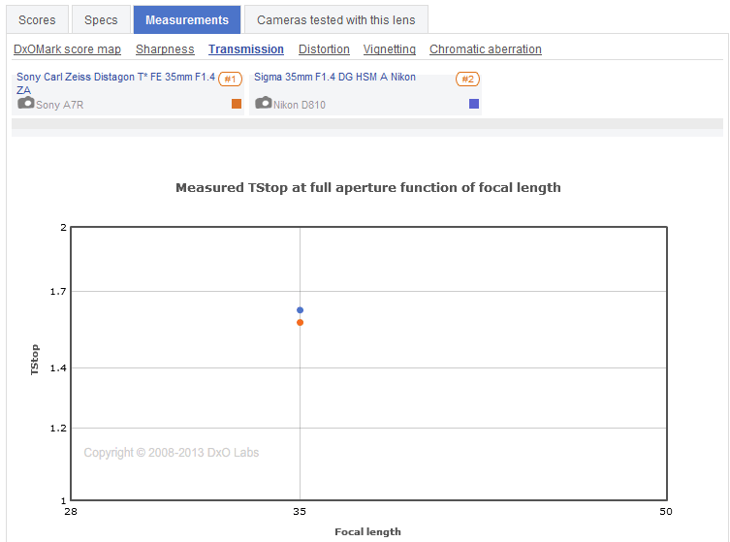The height and width of the screenshot is (542, 730).
Task: Open Sony Carl Zeiss Distagon lens link
Action: pyautogui.click(x=115, y=77)
